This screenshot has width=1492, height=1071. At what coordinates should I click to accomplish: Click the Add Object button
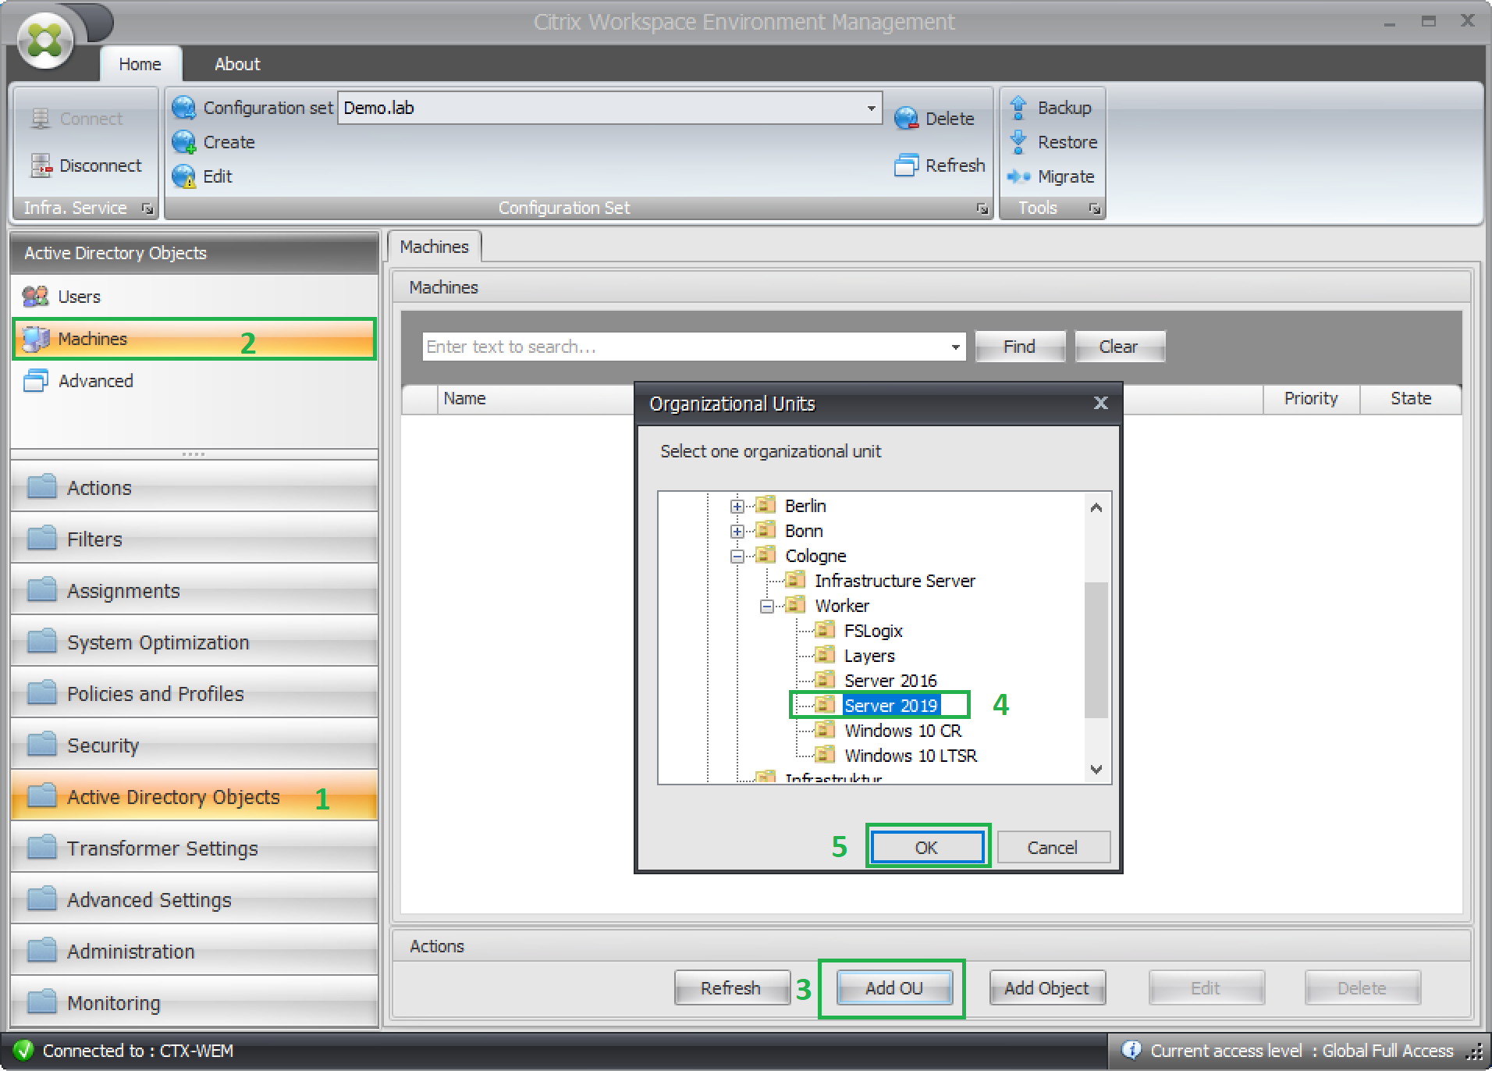tap(1046, 988)
